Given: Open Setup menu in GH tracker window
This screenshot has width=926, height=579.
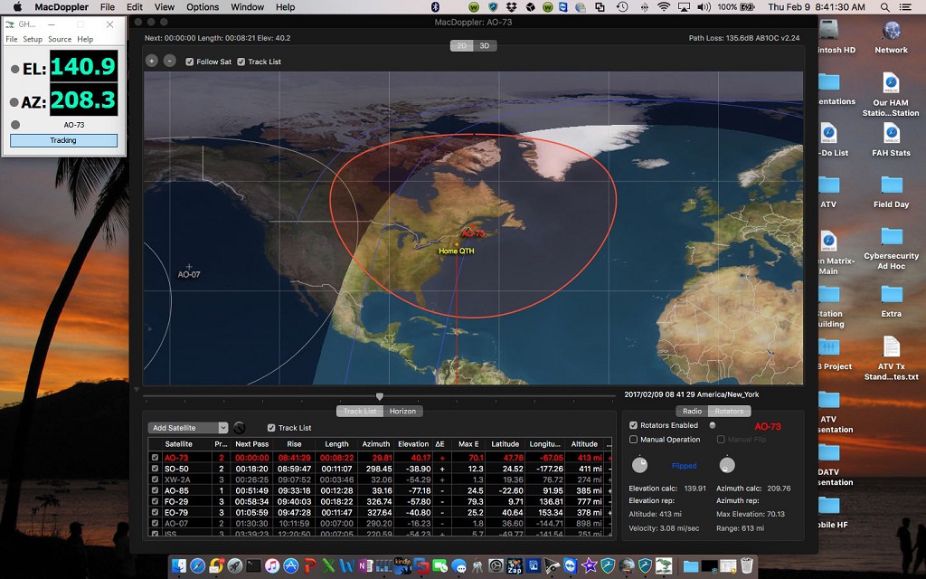Looking at the screenshot, I should tap(33, 39).
